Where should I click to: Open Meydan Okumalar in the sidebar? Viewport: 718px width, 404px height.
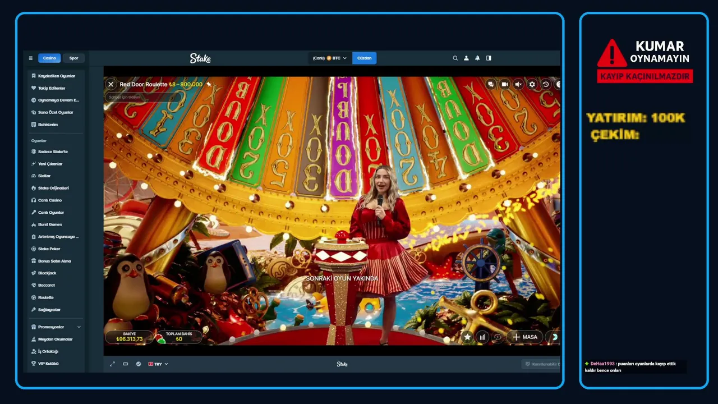(x=56, y=339)
